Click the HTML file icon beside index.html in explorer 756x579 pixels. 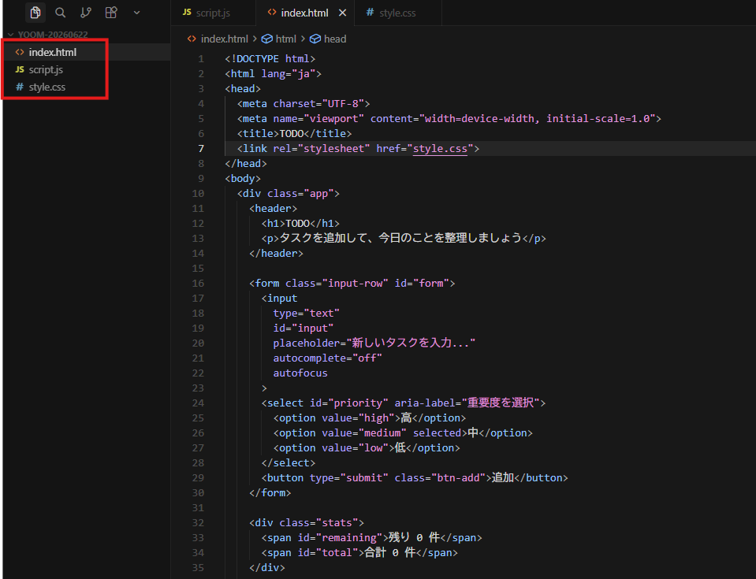pos(20,52)
